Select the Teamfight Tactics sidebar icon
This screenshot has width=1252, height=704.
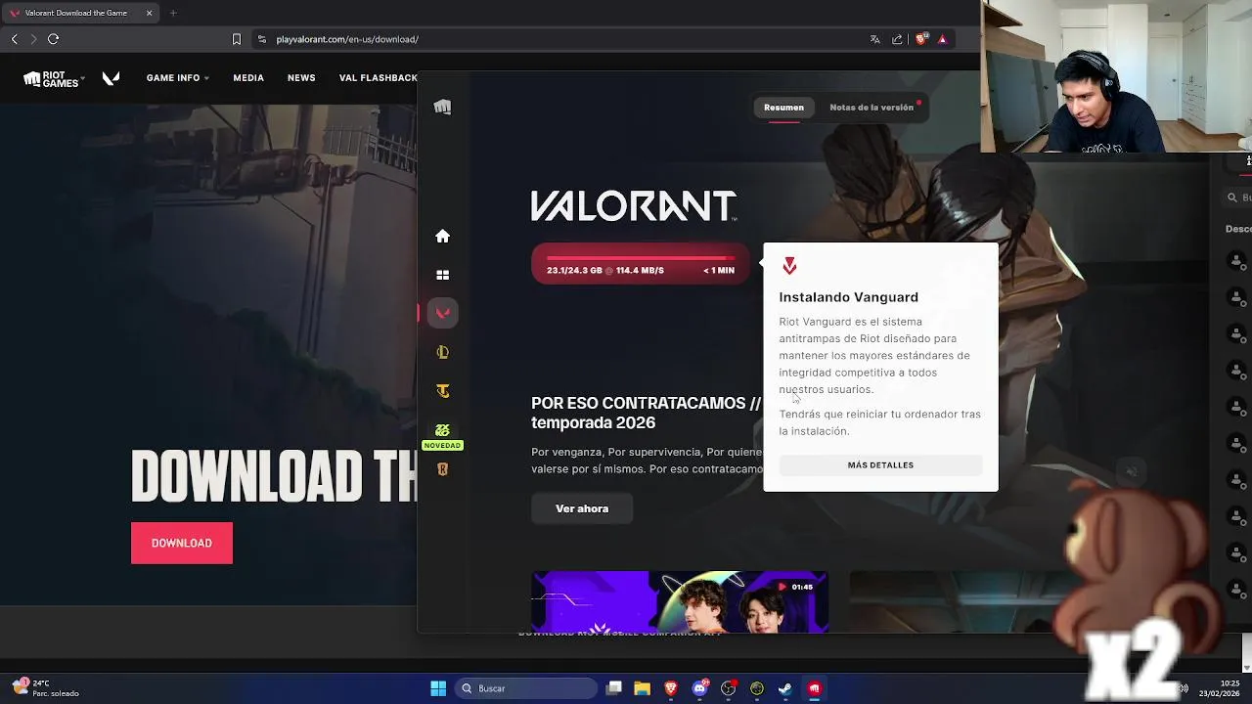tap(442, 391)
